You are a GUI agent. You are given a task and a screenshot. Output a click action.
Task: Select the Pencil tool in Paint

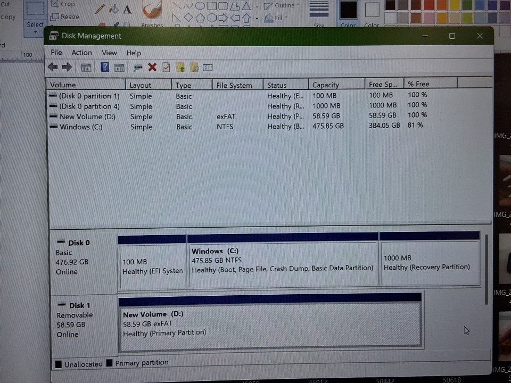(100, 9)
